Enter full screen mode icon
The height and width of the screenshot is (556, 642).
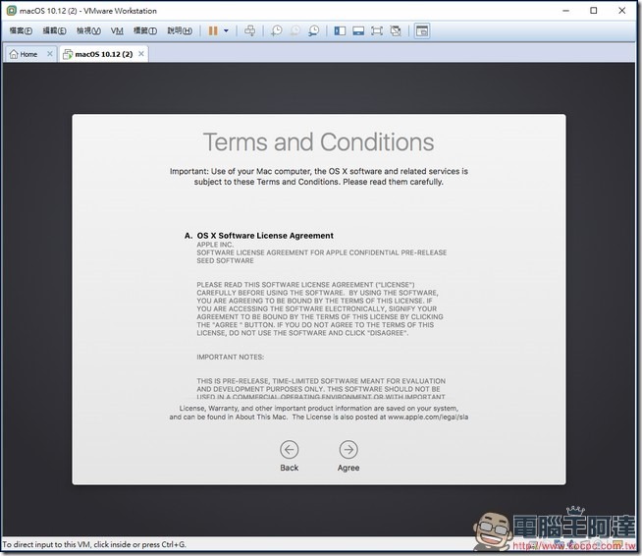[377, 30]
